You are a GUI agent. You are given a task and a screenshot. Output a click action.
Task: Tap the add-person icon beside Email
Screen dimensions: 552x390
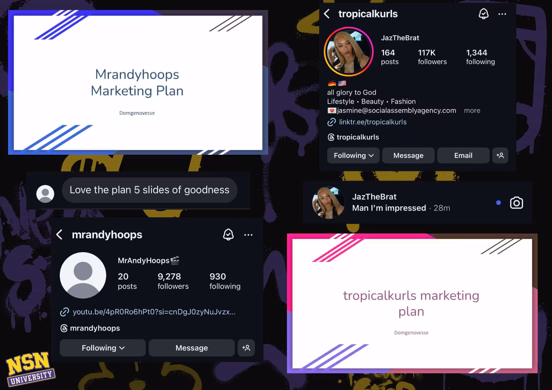500,155
